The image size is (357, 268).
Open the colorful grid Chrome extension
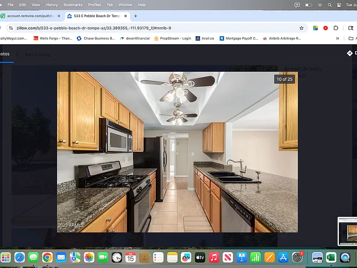(x=315, y=28)
